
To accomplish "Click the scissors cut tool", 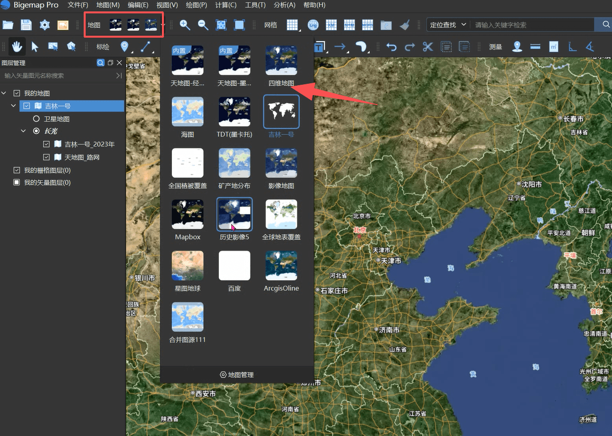I will click(x=428, y=47).
